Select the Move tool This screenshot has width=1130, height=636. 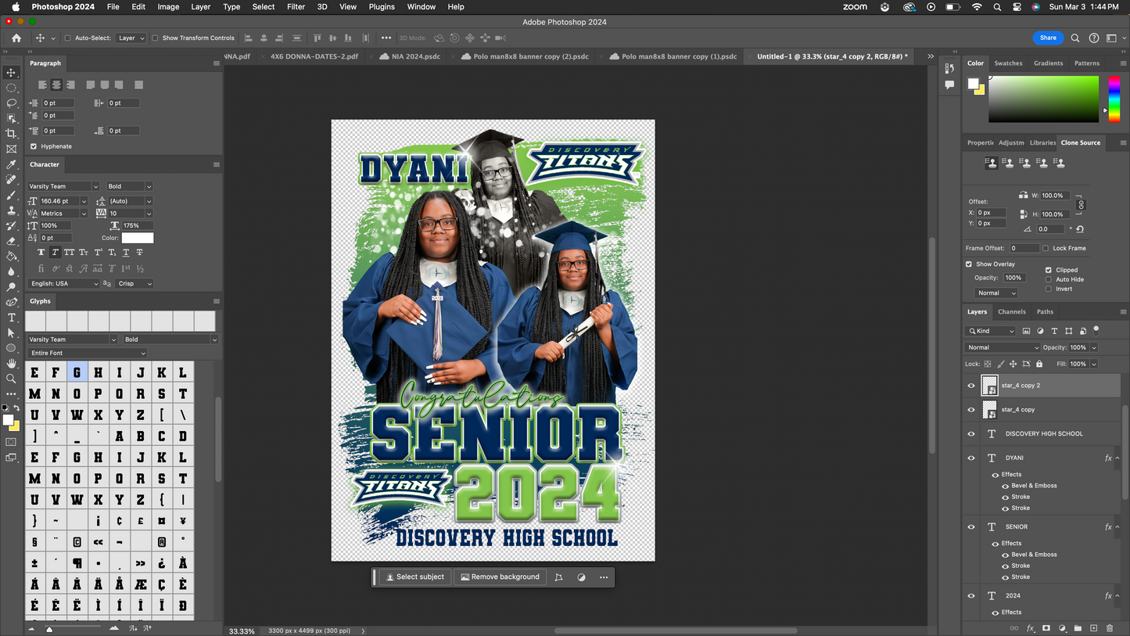[x=11, y=73]
